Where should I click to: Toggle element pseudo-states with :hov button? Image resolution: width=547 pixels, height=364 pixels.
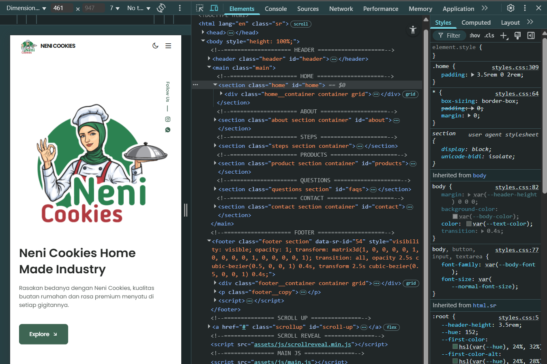474,35
